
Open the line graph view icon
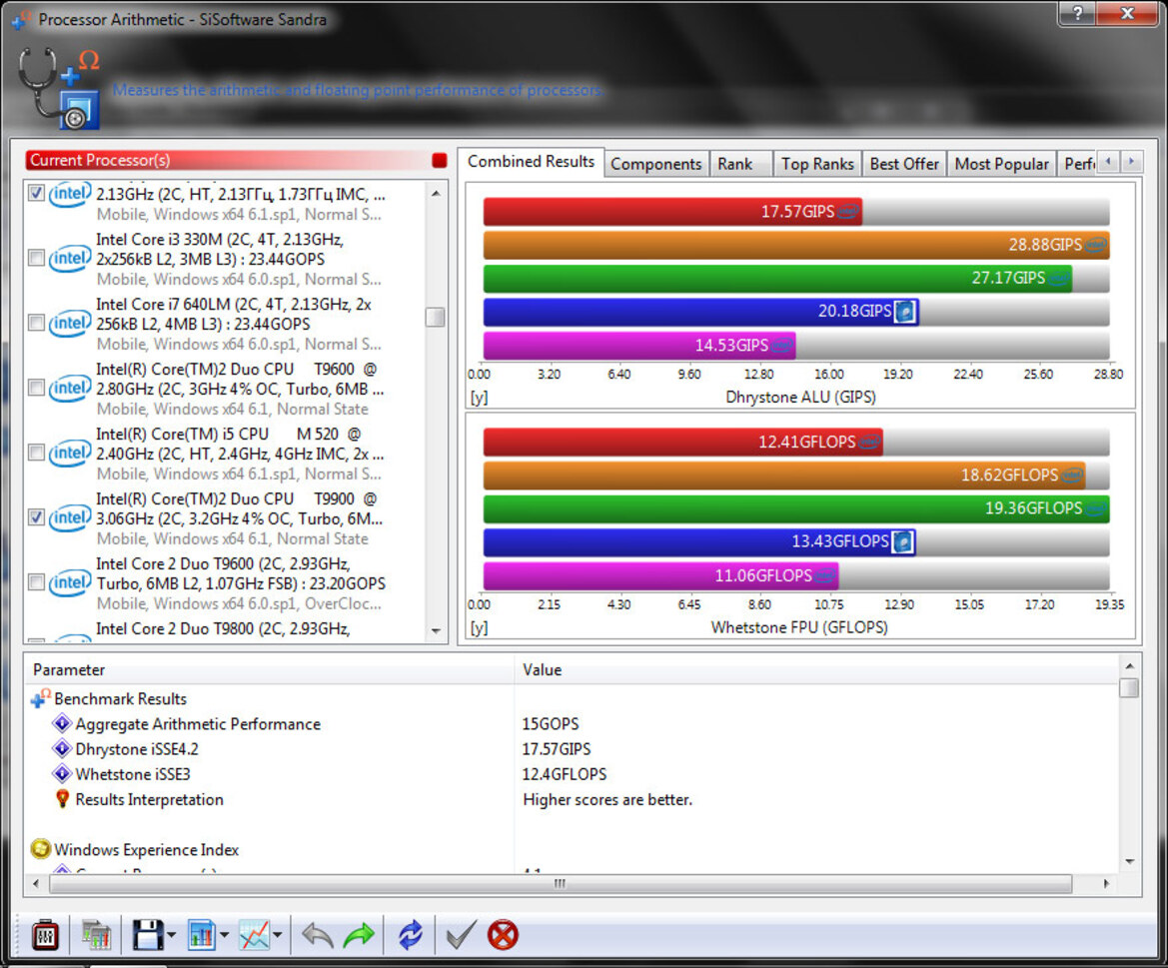pyautogui.click(x=255, y=935)
